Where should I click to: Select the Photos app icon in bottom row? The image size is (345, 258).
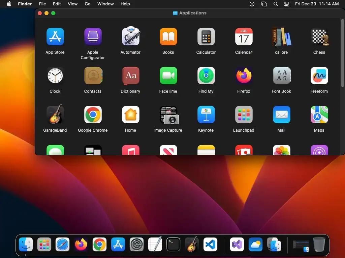281,150
